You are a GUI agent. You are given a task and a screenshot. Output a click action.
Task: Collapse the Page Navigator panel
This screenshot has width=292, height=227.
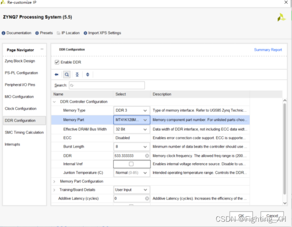[42, 49]
